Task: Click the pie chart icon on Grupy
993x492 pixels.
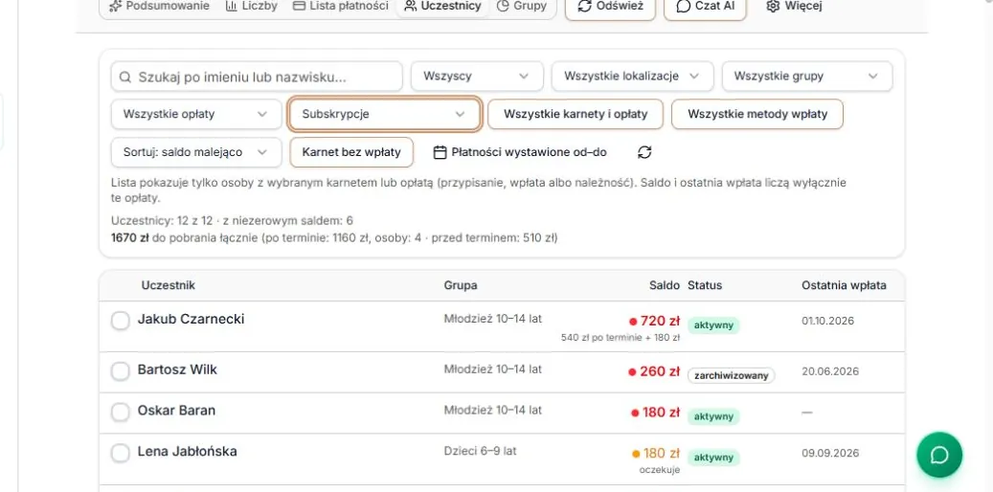Action: (x=503, y=7)
